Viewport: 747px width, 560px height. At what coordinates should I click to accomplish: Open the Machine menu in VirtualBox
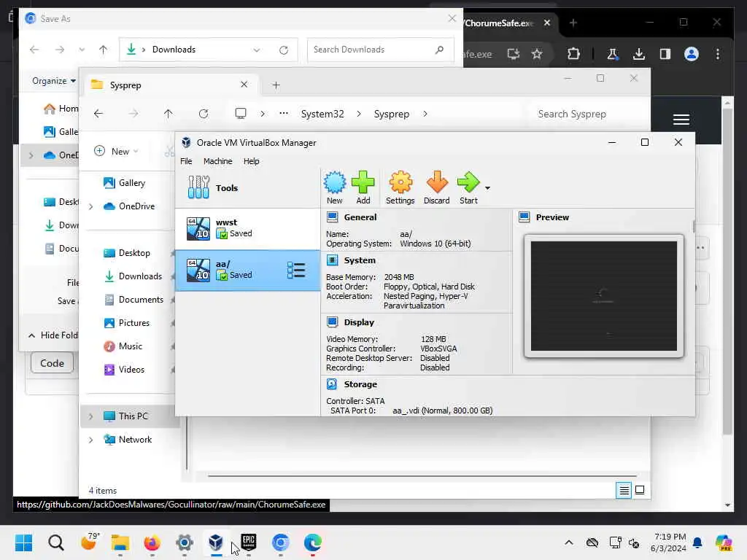[217, 161]
